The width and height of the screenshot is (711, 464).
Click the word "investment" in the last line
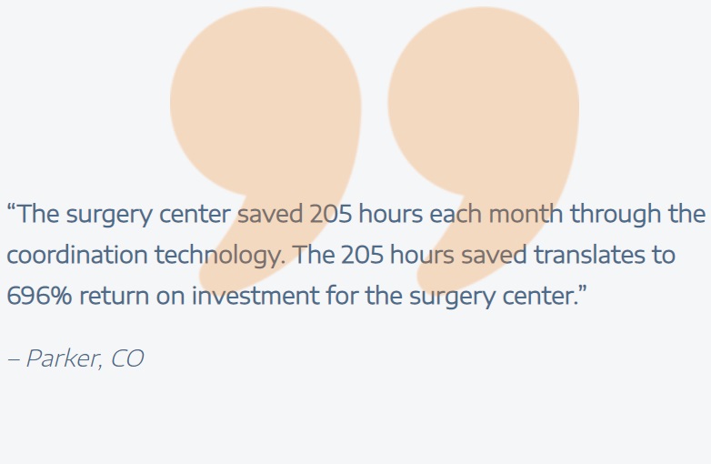pos(255,296)
